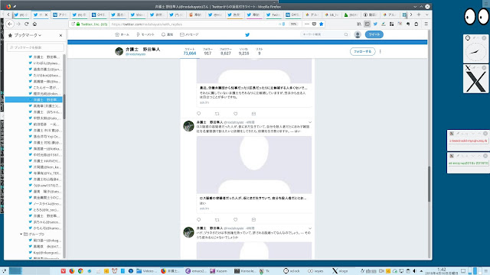This screenshot has width=490, height=275.
Task: Close the active tab with its X
Action: [x=46, y=15]
